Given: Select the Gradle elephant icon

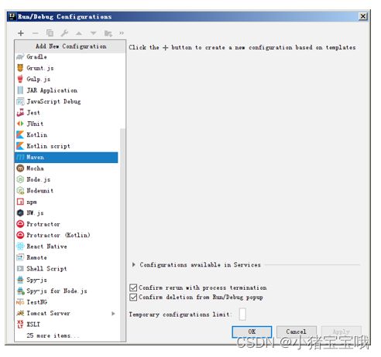Looking at the screenshot, I should point(20,56).
